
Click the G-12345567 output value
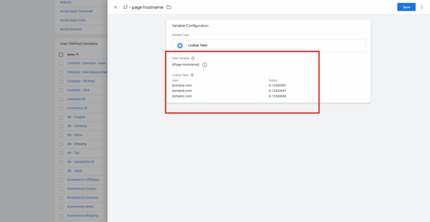point(278,85)
